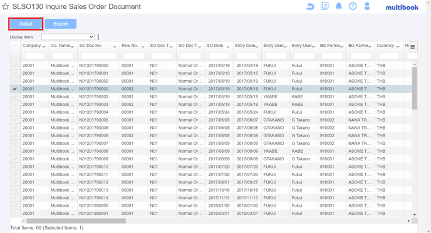Check the row for N01201790000

(x=15, y=66)
